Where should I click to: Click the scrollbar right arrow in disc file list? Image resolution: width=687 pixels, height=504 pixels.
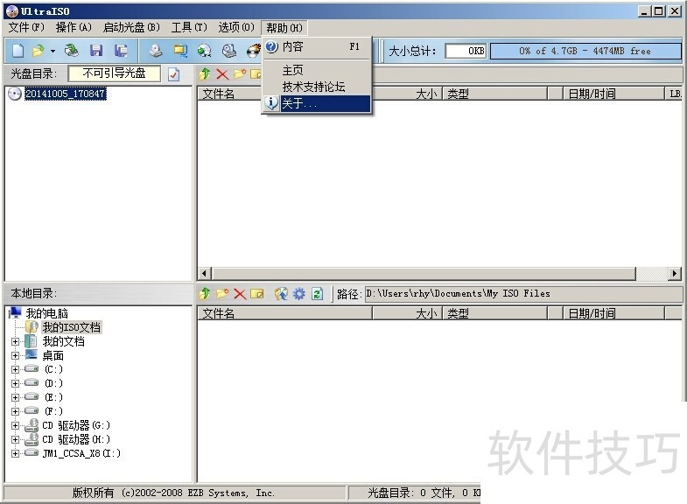(x=675, y=274)
